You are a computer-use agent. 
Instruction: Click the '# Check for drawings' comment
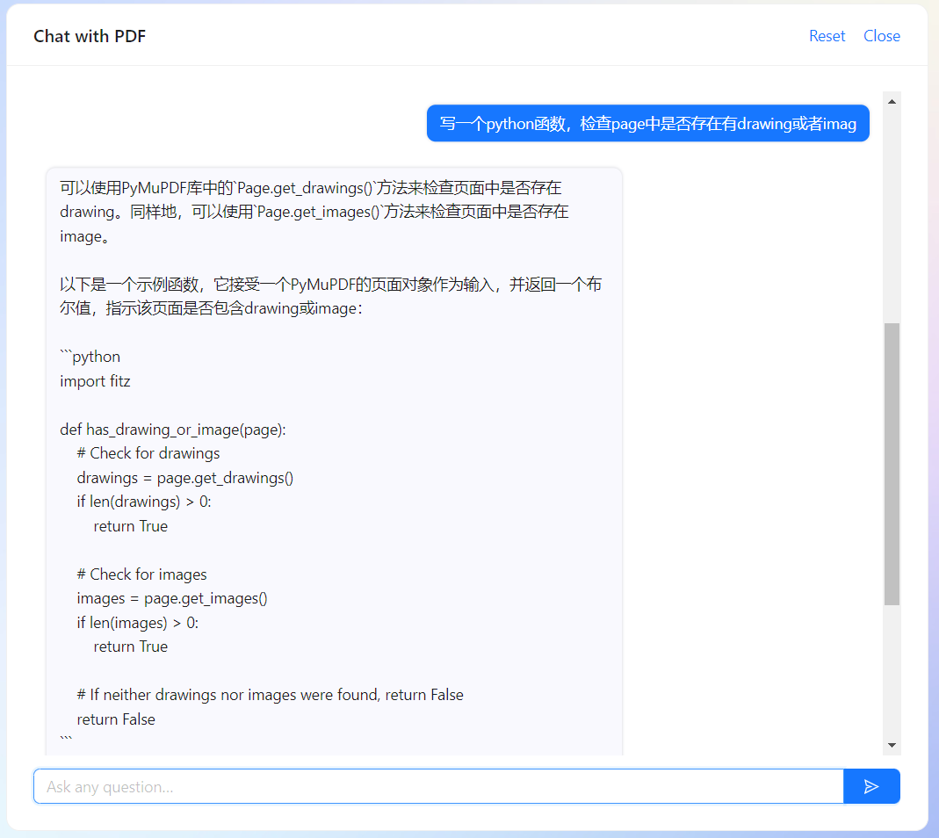click(x=148, y=453)
